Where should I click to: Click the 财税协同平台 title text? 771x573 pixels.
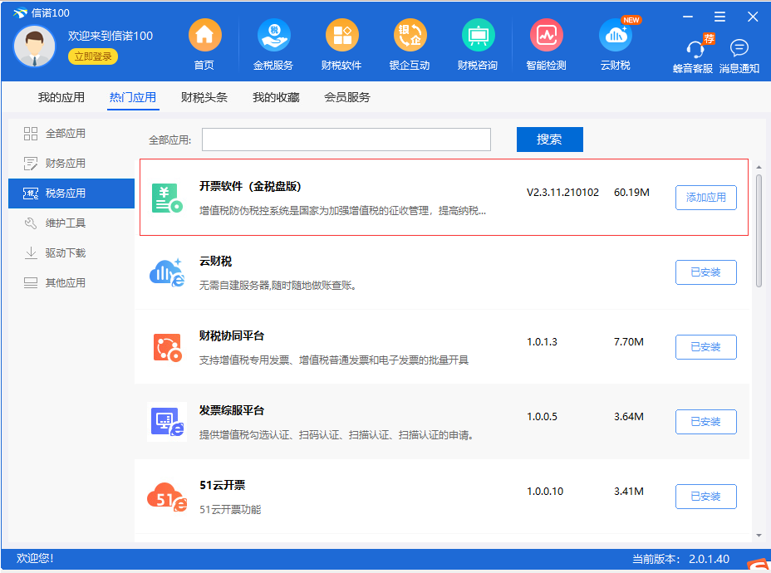click(232, 336)
